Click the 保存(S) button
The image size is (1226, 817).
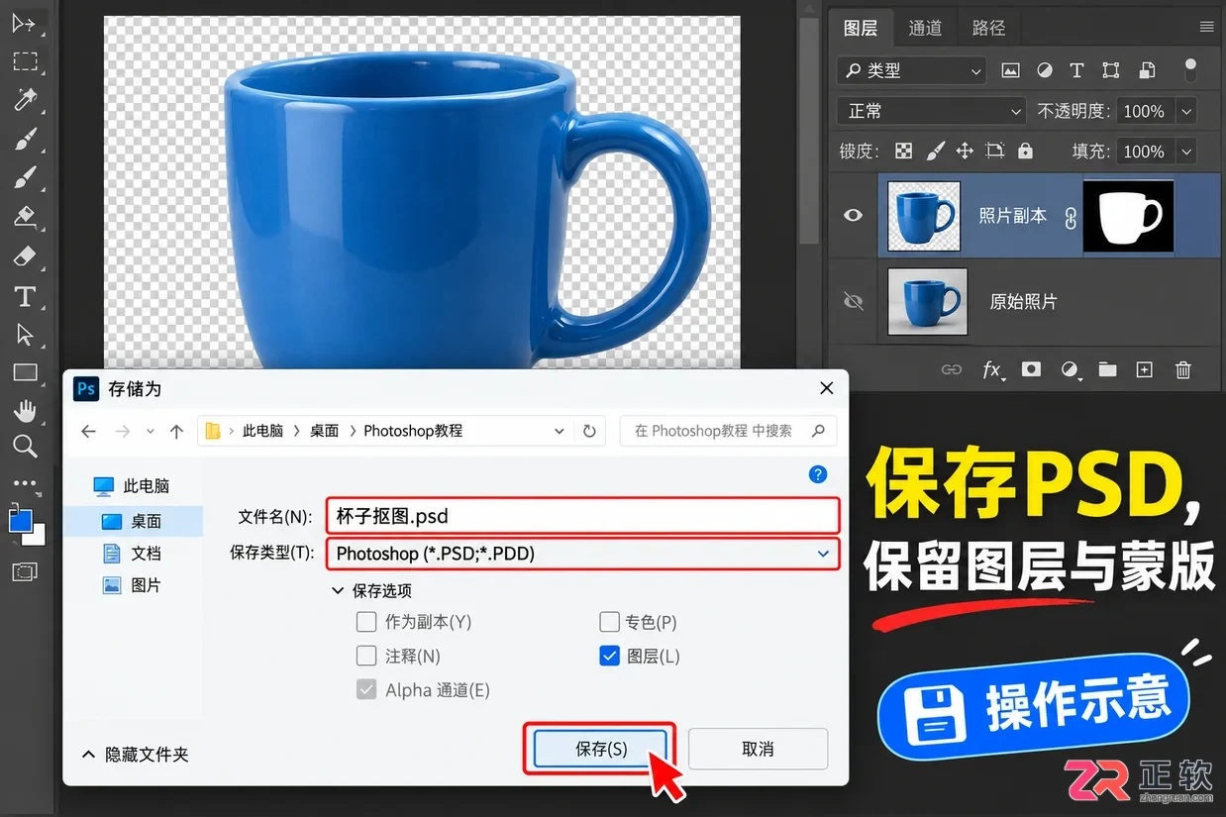pyautogui.click(x=601, y=749)
